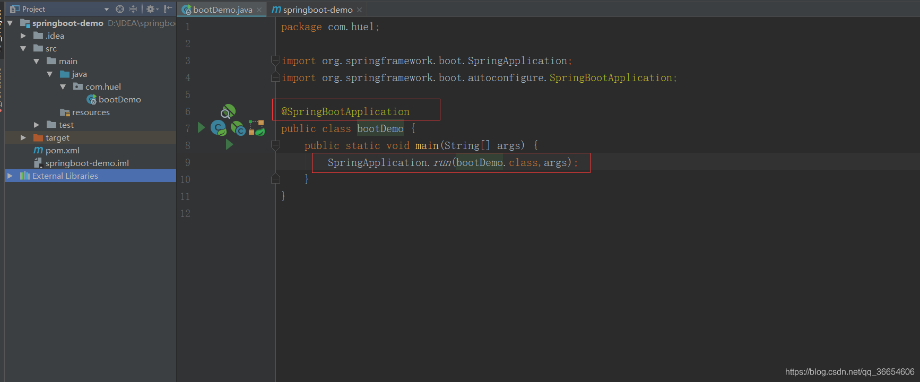Select the target folder row
Image resolution: width=920 pixels, height=382 pixels.
click(x=90, y=137)
